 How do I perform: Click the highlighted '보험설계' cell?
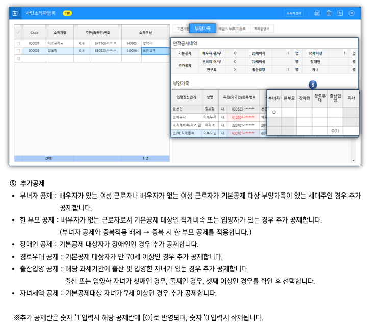[155, 51]
